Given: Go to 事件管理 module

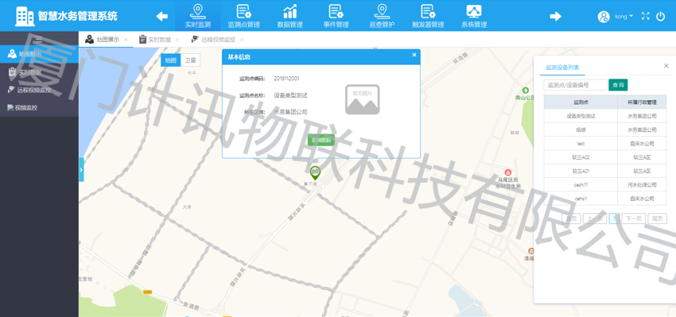Looking at the screenshot, I should tap(336, 16).
